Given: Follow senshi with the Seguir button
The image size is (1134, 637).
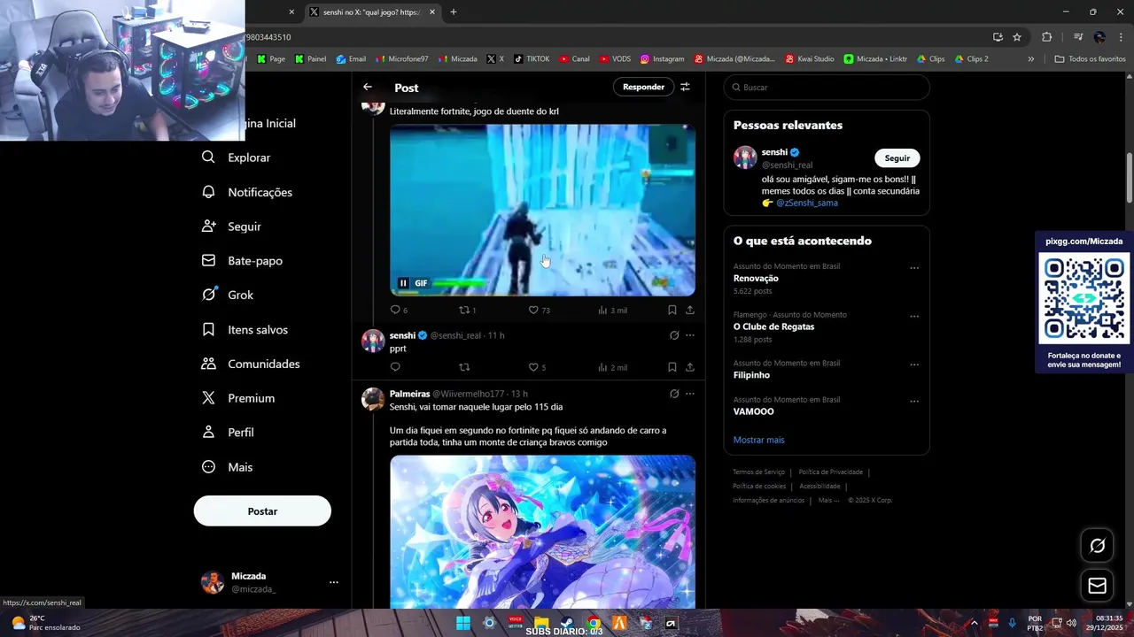Looking at the screenshot, I should point(897,158).
